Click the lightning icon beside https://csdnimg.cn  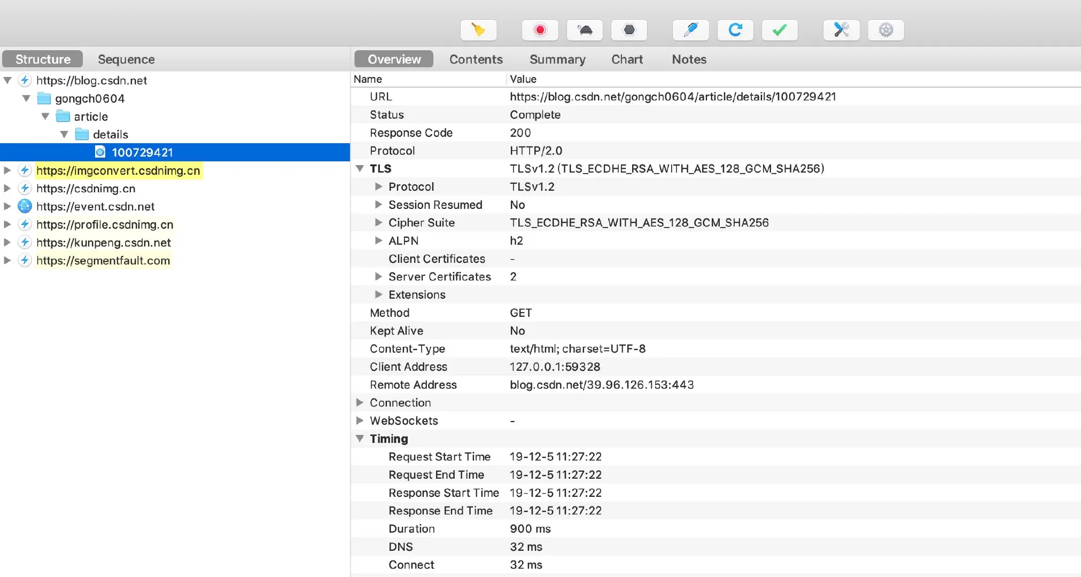25,188
